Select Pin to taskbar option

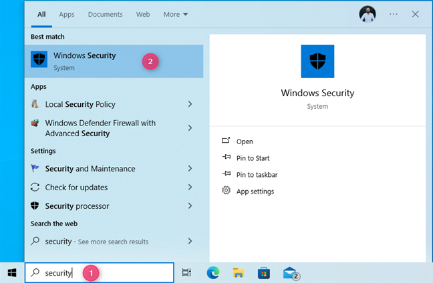257,175
